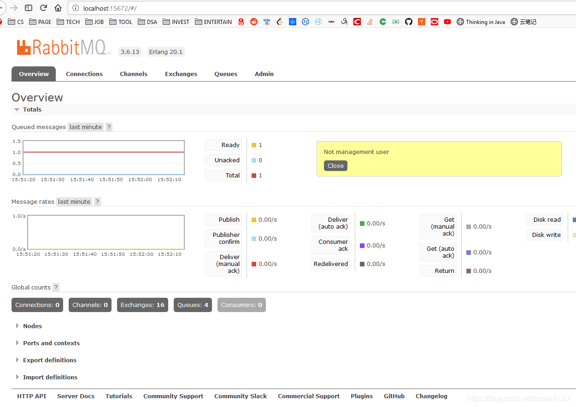Open the green 'C' bookmark icon
The height and width of the screenshot is (407, 576).
(x=383, y=22)
